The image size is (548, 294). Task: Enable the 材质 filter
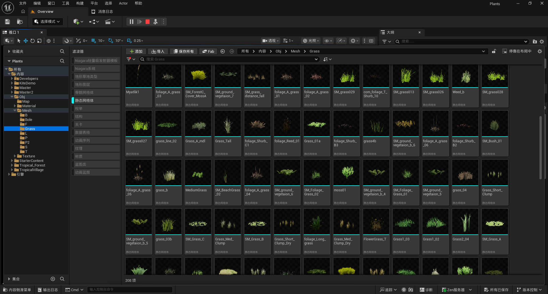96,156
